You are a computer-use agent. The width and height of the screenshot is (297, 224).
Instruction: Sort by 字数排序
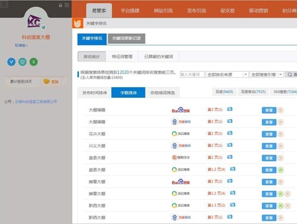128,92
